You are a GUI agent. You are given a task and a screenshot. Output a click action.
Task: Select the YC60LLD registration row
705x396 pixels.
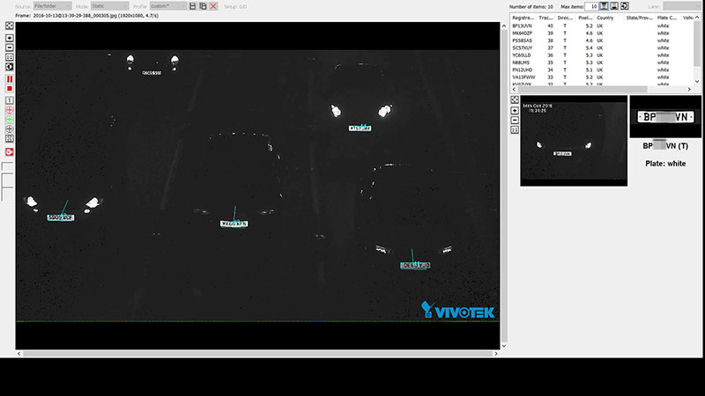click(x=522, y=55)
